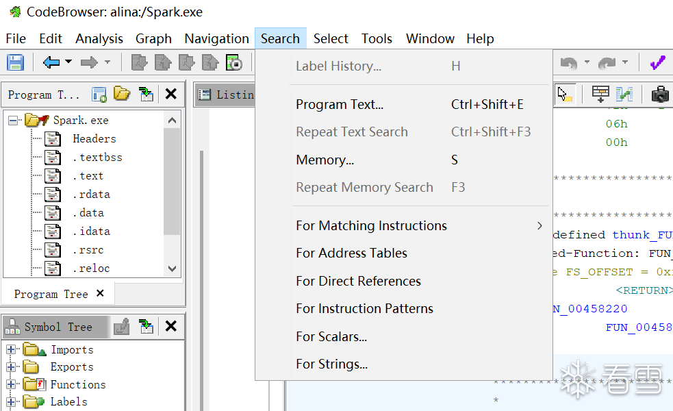Expand the Imports folder in Symbol Tree
The height and width of the screenshot is (411, 673).
pos(11,350)
